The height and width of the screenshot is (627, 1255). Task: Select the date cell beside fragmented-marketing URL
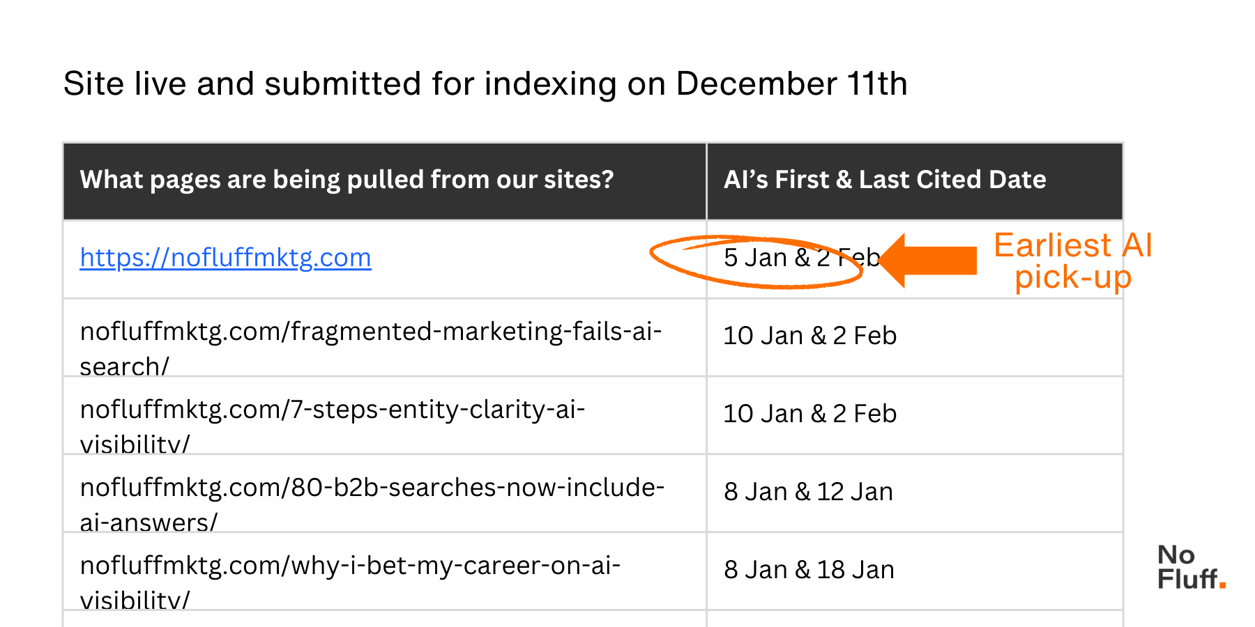(809, 336)
